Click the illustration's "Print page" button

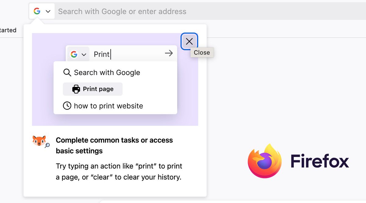point(93,89)
